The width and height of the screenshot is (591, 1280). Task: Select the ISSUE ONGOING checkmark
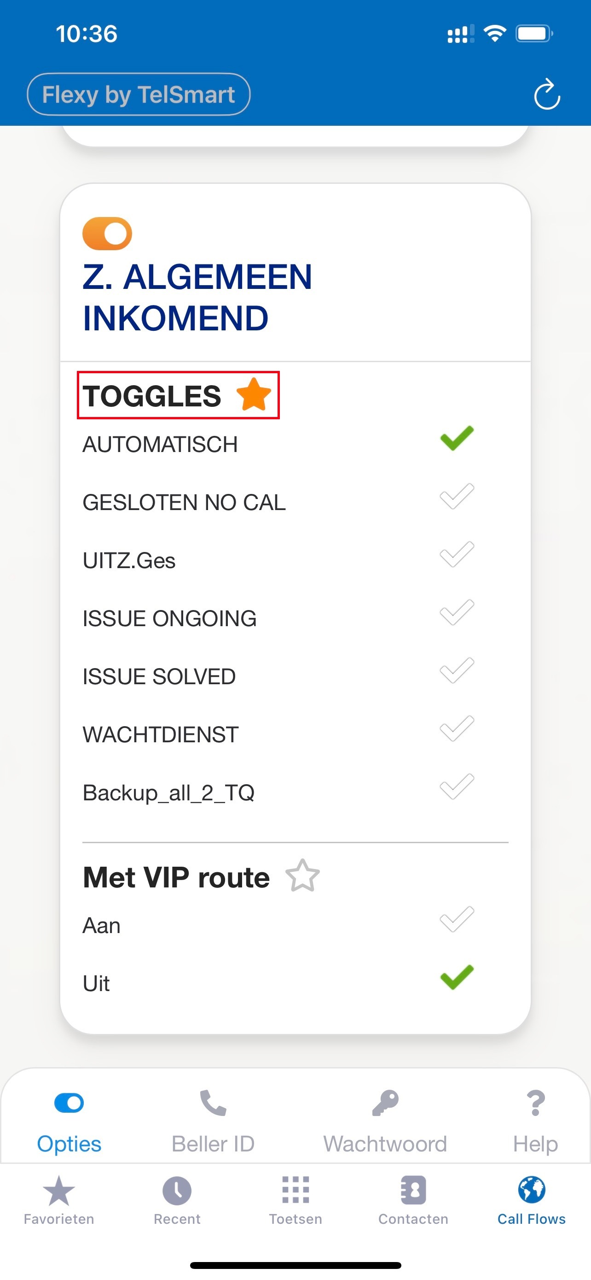pos(457,613)
